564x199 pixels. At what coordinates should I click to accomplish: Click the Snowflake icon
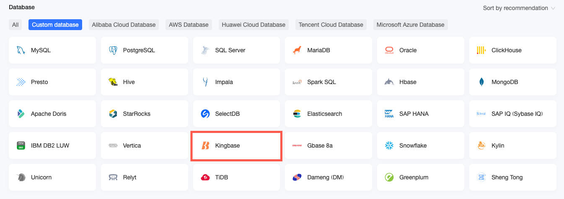[x=389, y=145]
